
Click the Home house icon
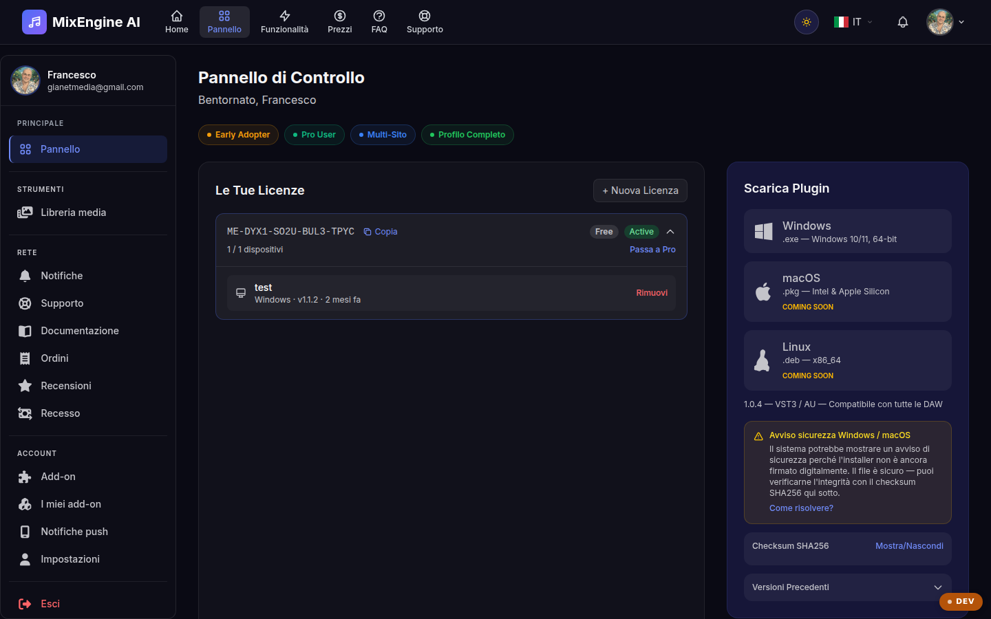click(x=177, y=16)
